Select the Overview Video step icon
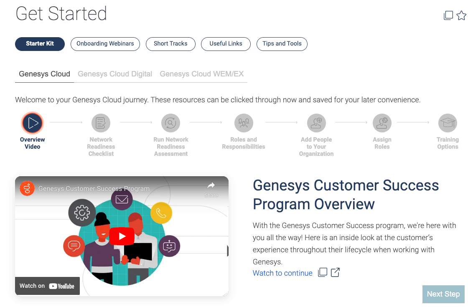 pos(32,123)
